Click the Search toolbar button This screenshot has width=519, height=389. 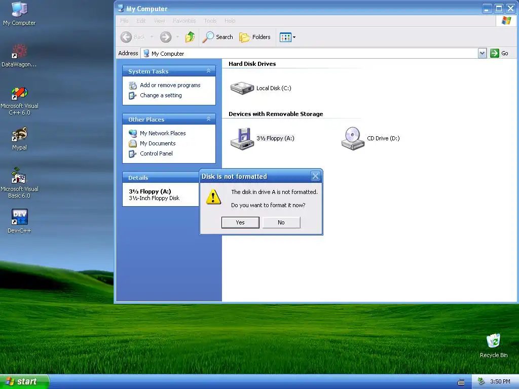tap(217, 37)
